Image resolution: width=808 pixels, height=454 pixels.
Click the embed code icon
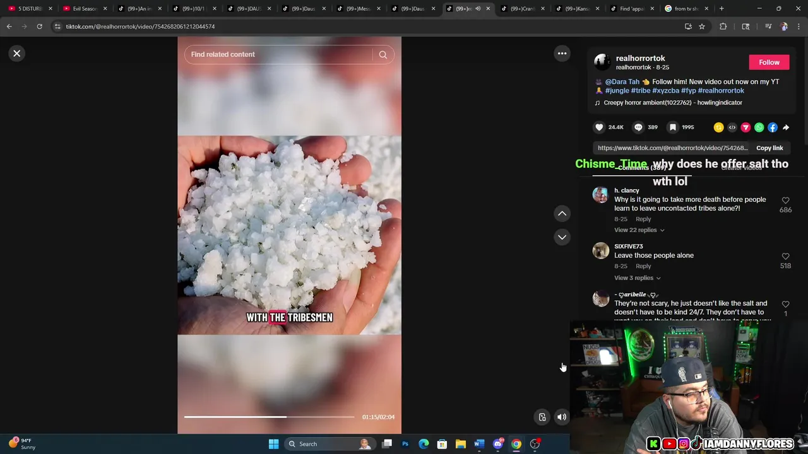[732, 127]
